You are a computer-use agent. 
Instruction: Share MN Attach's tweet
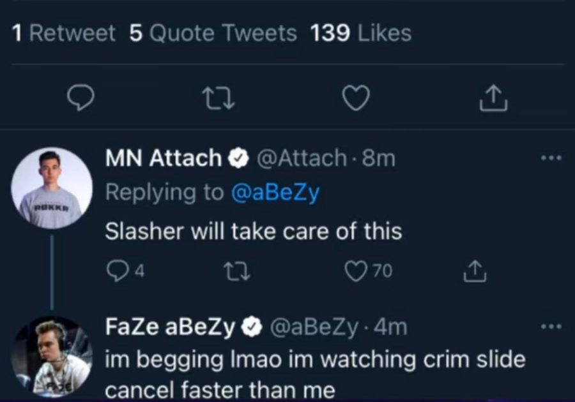(474, 271)
